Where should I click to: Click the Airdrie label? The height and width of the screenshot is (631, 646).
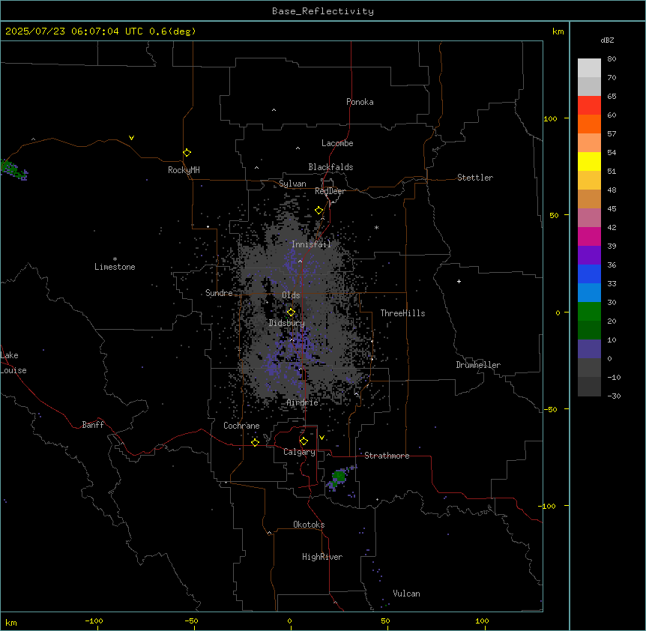coord(303,402)
